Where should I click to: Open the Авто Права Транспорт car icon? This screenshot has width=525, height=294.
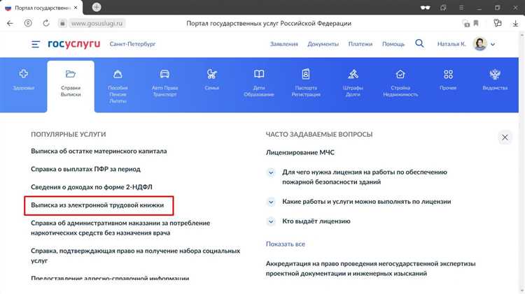click(164, 74)
